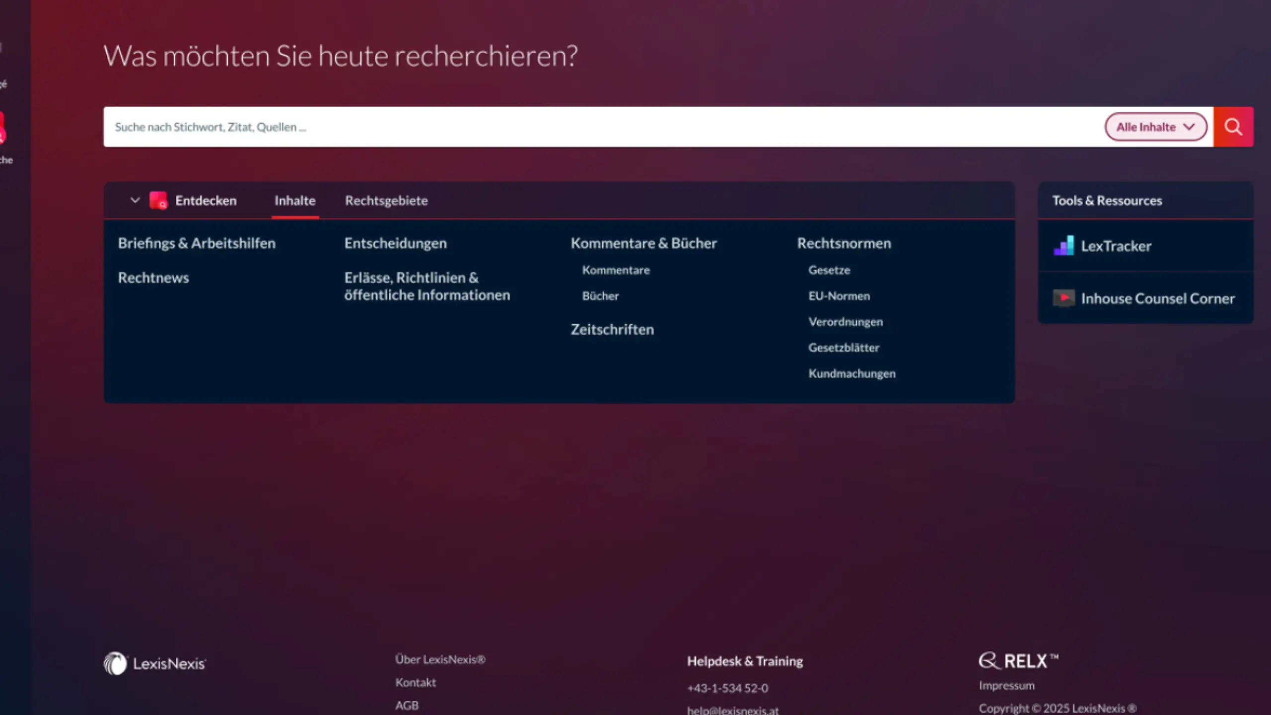Viewport: 1271px width, 715px height.
Task: Click the LexisNexis logo in the footer
Action: click(154, 662)
